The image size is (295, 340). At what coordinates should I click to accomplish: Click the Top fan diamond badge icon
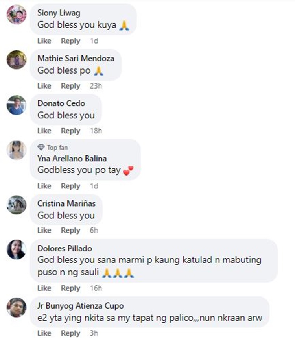41,148
